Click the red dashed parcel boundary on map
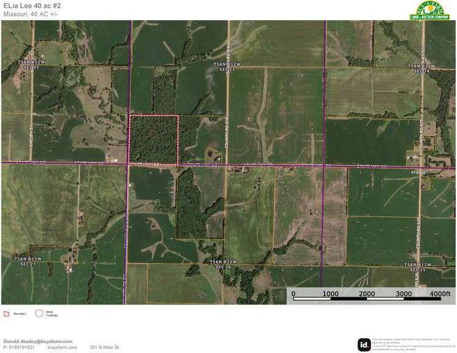 point(154,140)
